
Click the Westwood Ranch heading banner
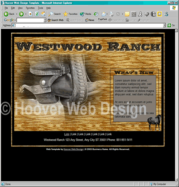click(88, 46)
